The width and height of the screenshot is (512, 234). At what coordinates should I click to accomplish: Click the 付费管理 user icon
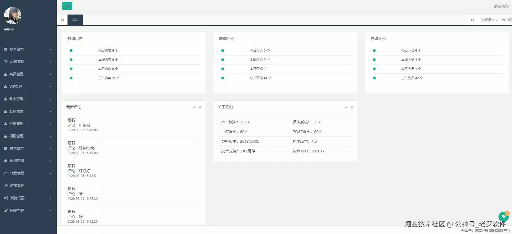pos(5,124)
